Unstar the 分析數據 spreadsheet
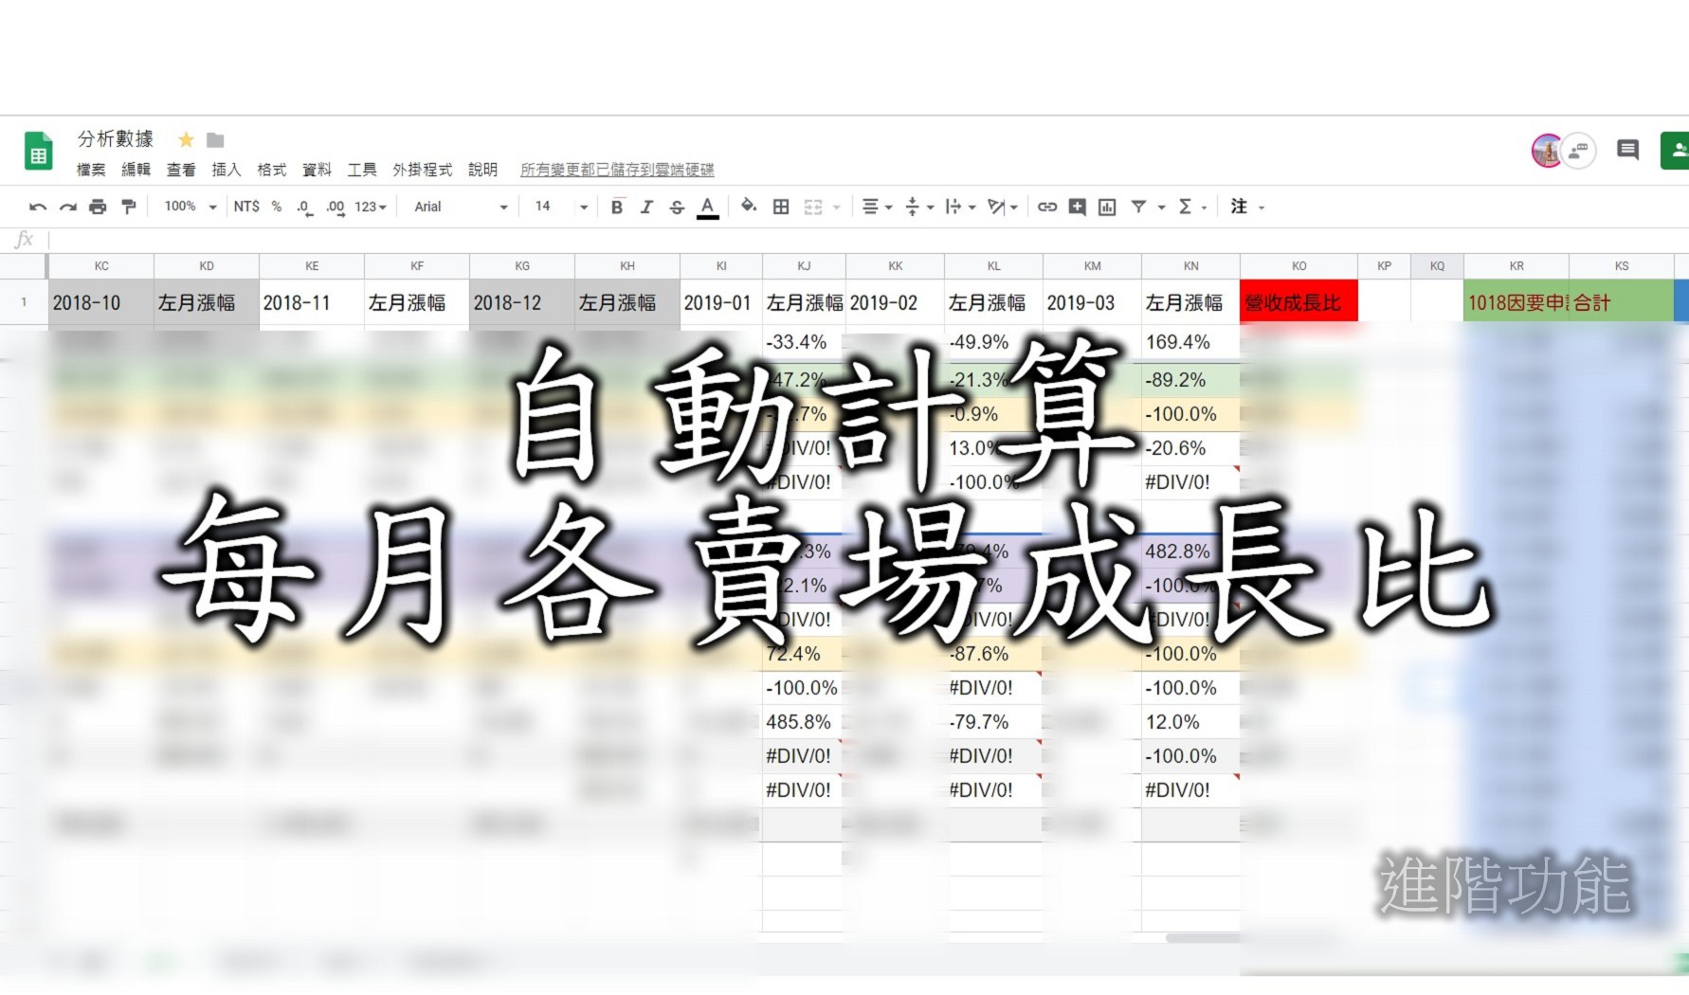The width and height of the screenshot is (1689, 995). click(x=186, y=139)
